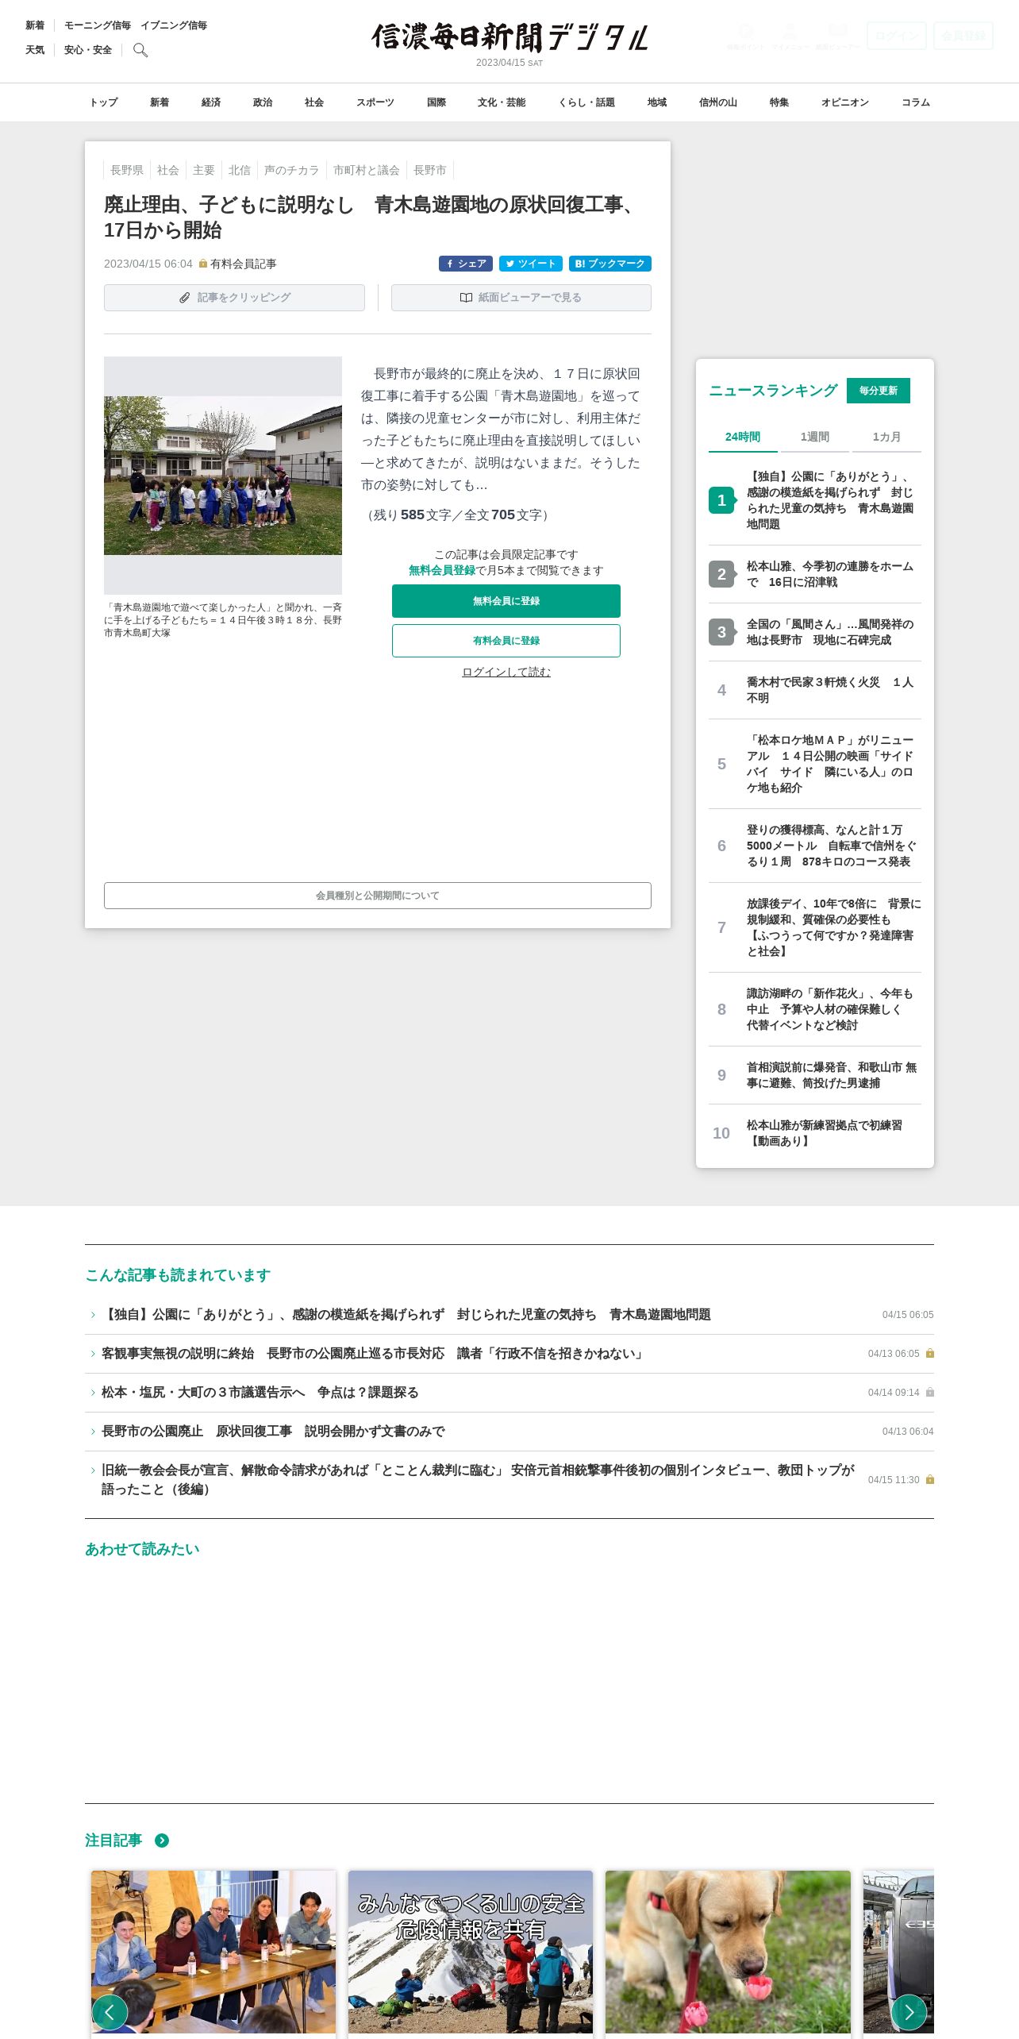This screenshot has height=2039, width=1019.
Task: Open ranking 5 松本ロケ地MAP article
Action: (815, 764)
